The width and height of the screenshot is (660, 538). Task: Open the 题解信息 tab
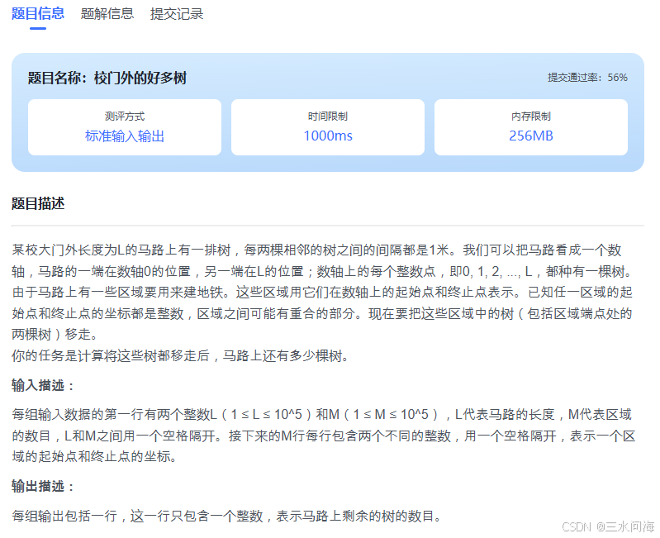coord(107,14)
